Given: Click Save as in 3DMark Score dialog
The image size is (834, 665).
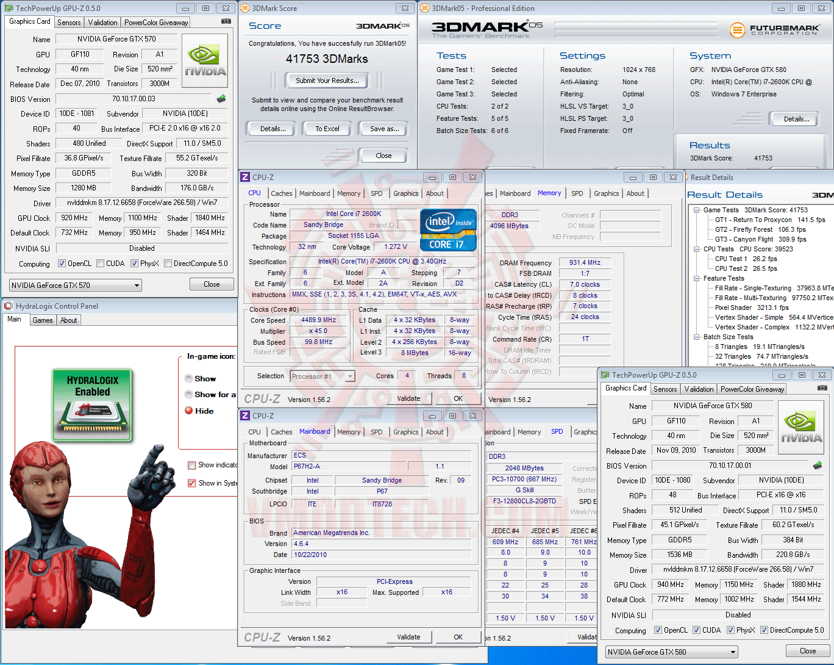Looking at the screenshot, I should click(385, 129).
